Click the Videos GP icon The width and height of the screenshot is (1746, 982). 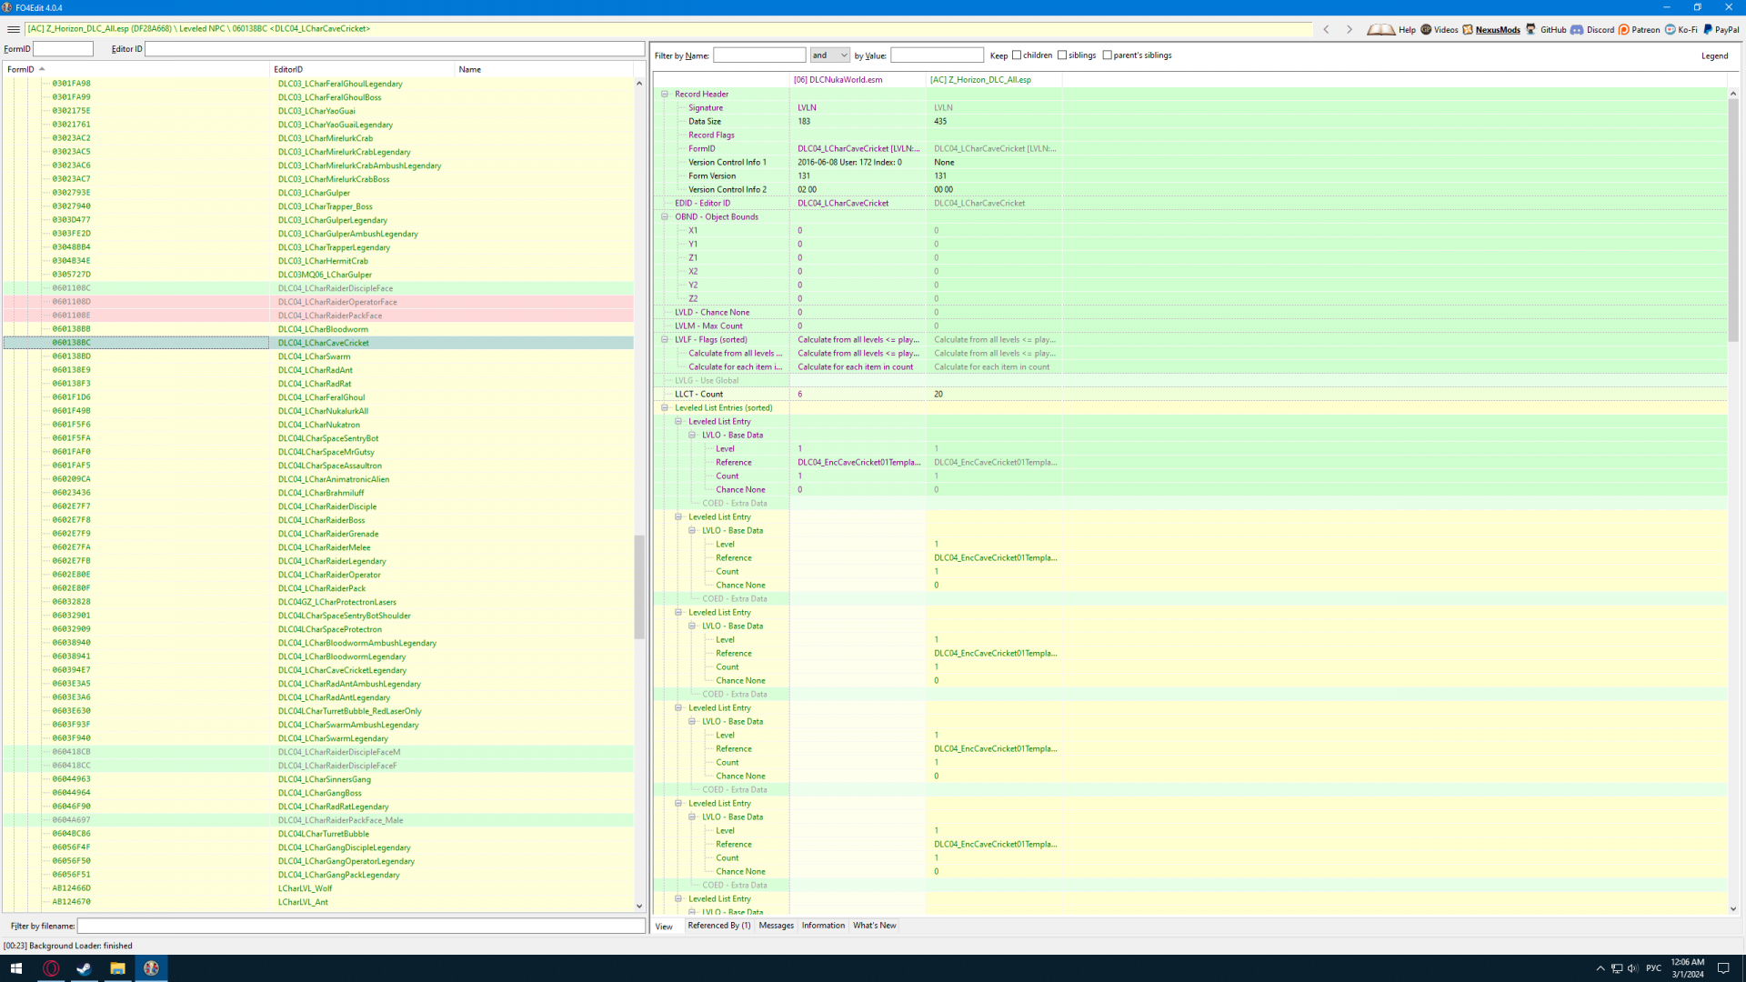point(1426,30)
